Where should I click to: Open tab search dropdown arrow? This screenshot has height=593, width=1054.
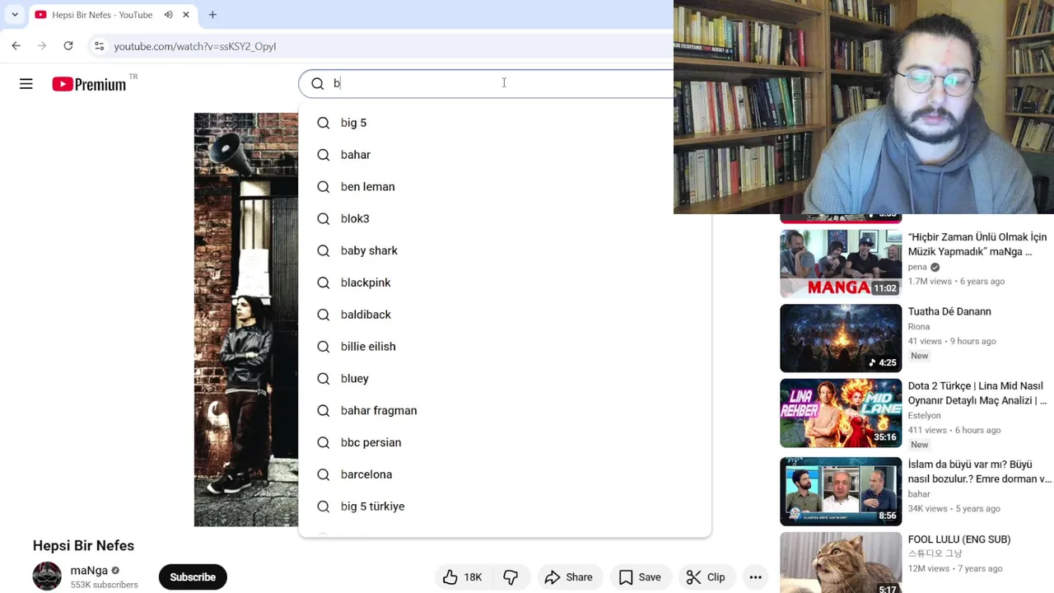[x=15, y=15]
